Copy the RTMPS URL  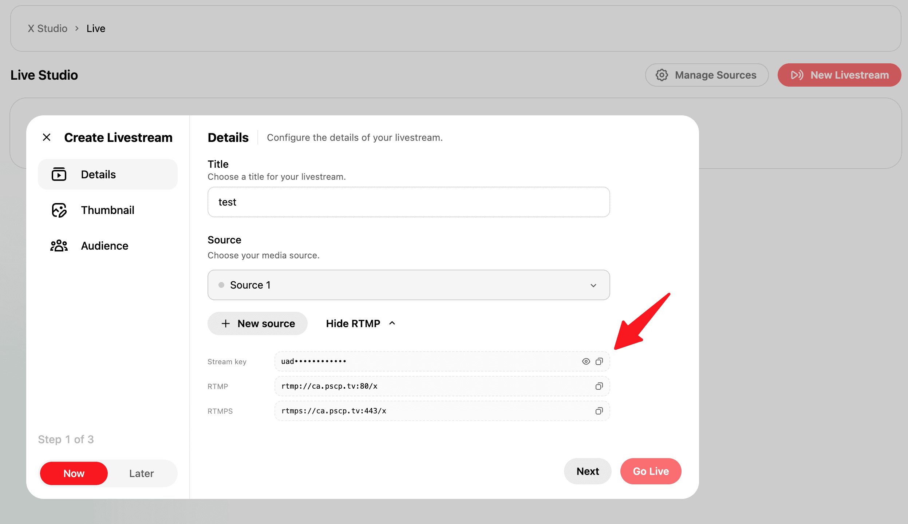click(x=599, y=411)
